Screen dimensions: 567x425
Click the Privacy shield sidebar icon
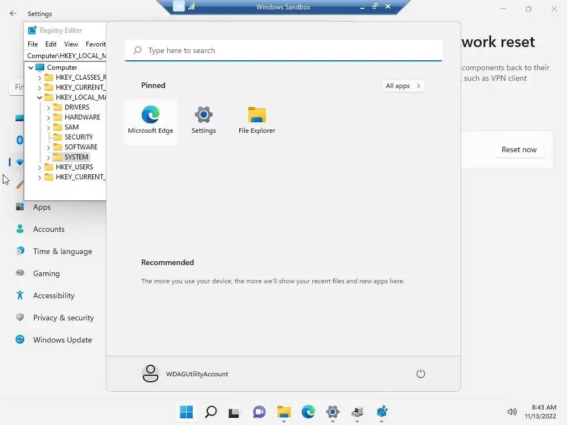[x=20, y=317]
